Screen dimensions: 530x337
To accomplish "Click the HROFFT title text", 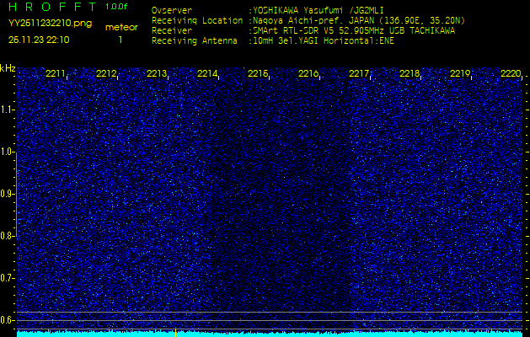I will point(52,7).
